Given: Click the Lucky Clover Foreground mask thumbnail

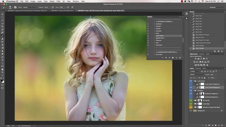Looking at the screenshot, I should [202, 84].
